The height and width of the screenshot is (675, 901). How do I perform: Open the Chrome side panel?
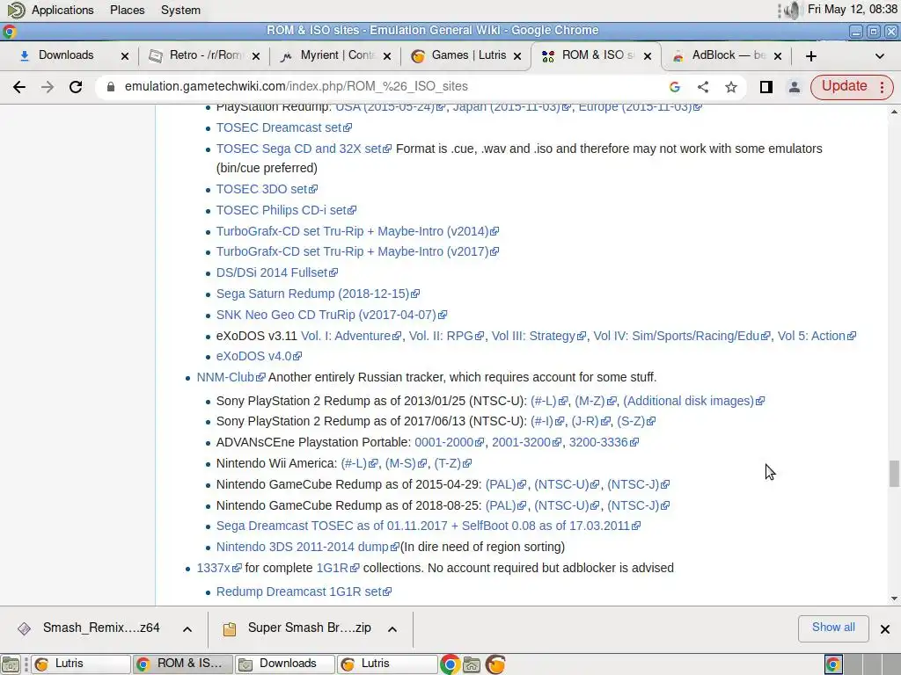click(x=766, y=87)
